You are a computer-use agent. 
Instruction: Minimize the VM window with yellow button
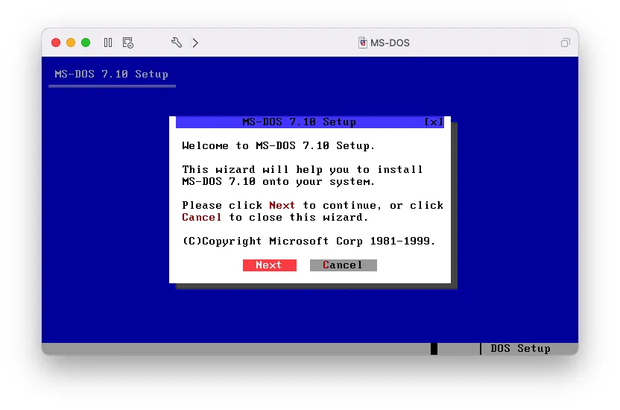tap(71, 42)
